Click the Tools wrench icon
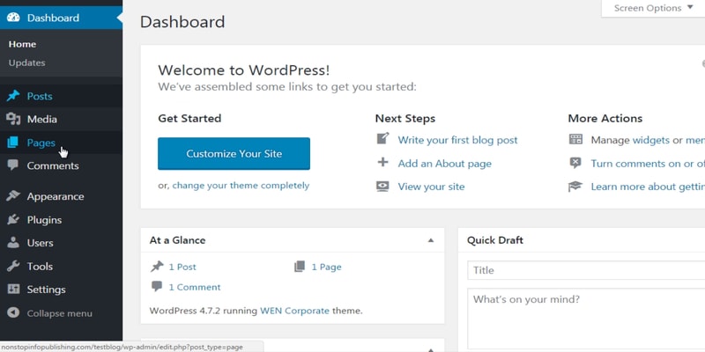The height and width of the screenshot is (352, 705). [x=12, y=266]
